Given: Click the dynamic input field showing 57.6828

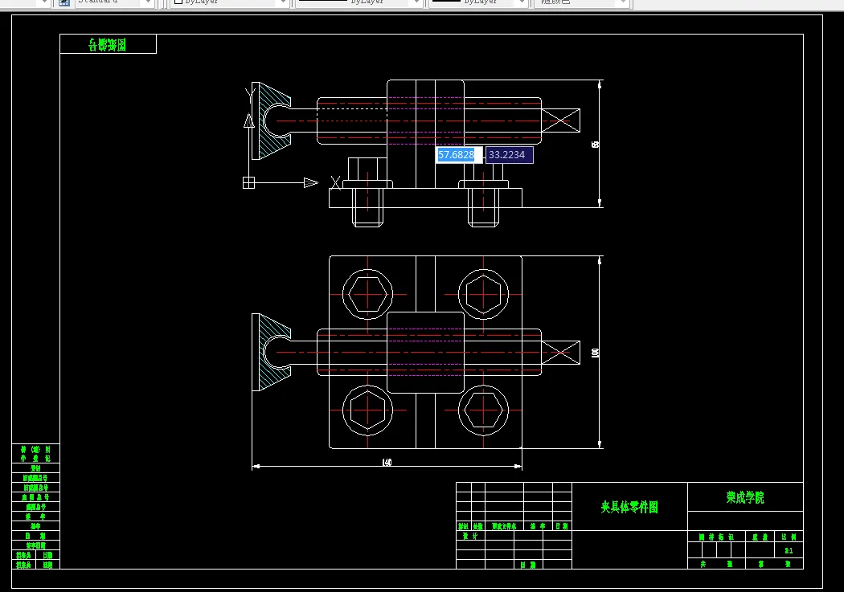Looking at the screenshot, I should coord(459,155).
